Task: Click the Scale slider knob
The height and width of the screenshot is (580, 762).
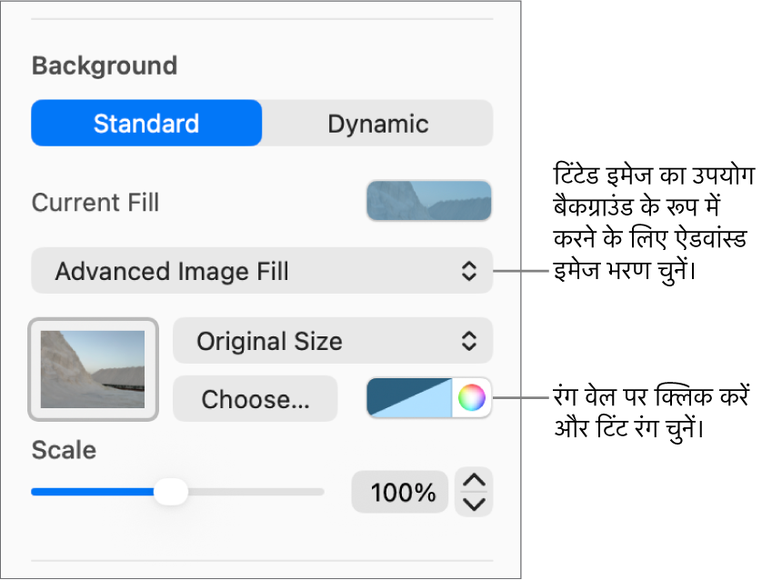Action: pos(169,492)
